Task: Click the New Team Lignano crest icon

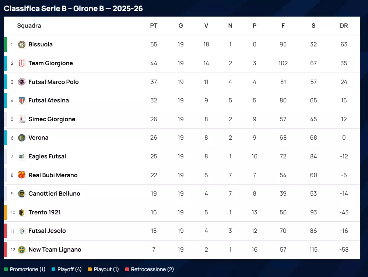Action: click(x=22, y=249)
